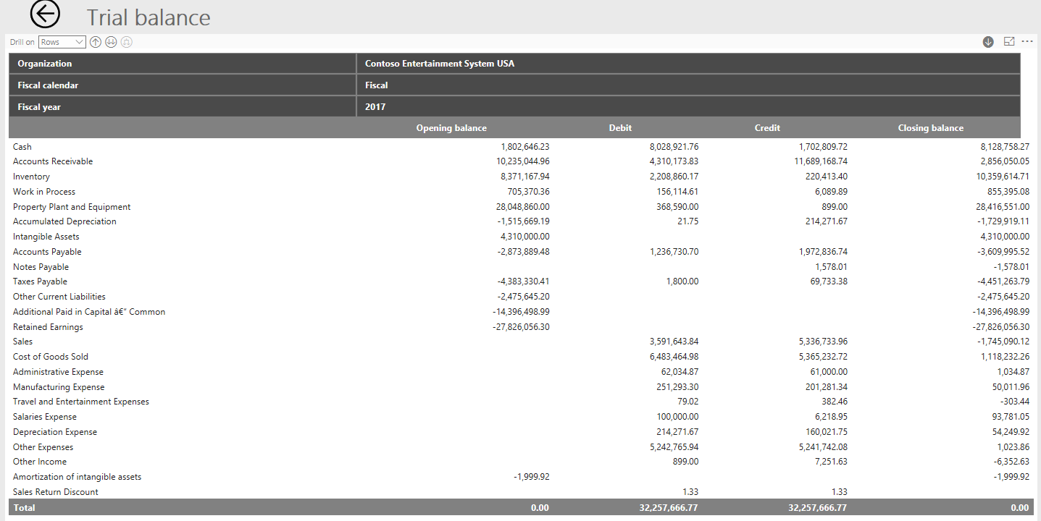Click Work in Process closing 855,395.08

1008,192
